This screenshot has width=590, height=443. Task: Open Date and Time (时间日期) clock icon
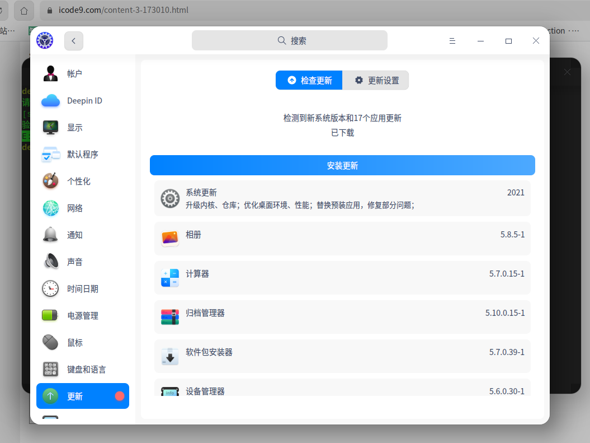[x=50, y=288]
